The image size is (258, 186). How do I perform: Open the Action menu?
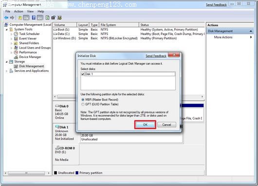click(x=18, y=11)
